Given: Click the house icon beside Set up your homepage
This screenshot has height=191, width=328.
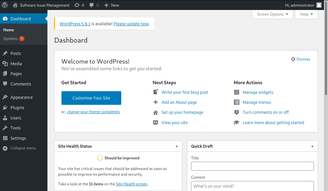Looking at the screenshot, I should pyautogui.click(x=155, y=112).
